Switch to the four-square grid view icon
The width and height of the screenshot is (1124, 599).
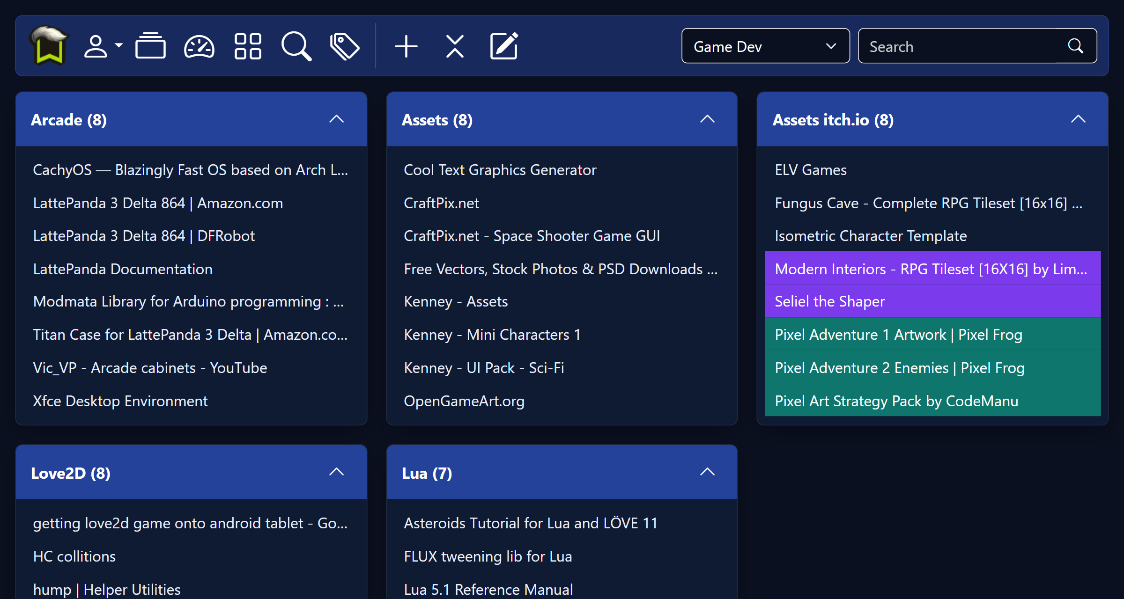click(248, 46)
